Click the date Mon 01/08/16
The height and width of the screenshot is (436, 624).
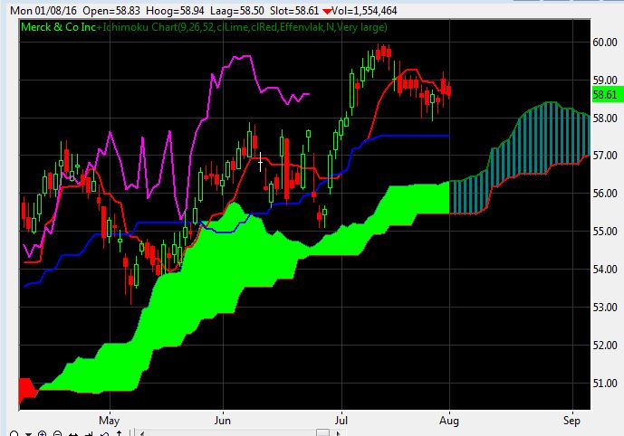pyautogui.click(x=43, y=10)
